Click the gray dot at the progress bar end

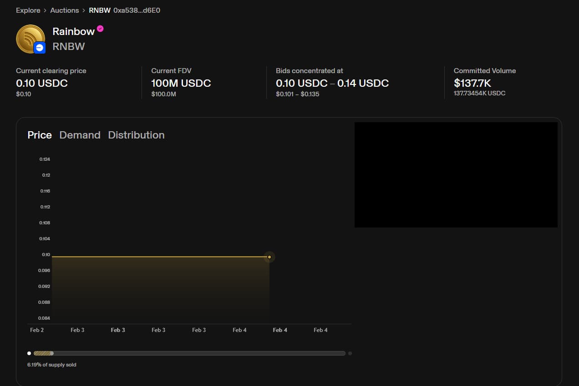[x=350, y=353]
